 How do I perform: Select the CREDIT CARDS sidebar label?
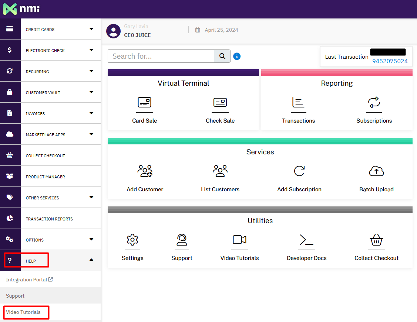(40, 30)
